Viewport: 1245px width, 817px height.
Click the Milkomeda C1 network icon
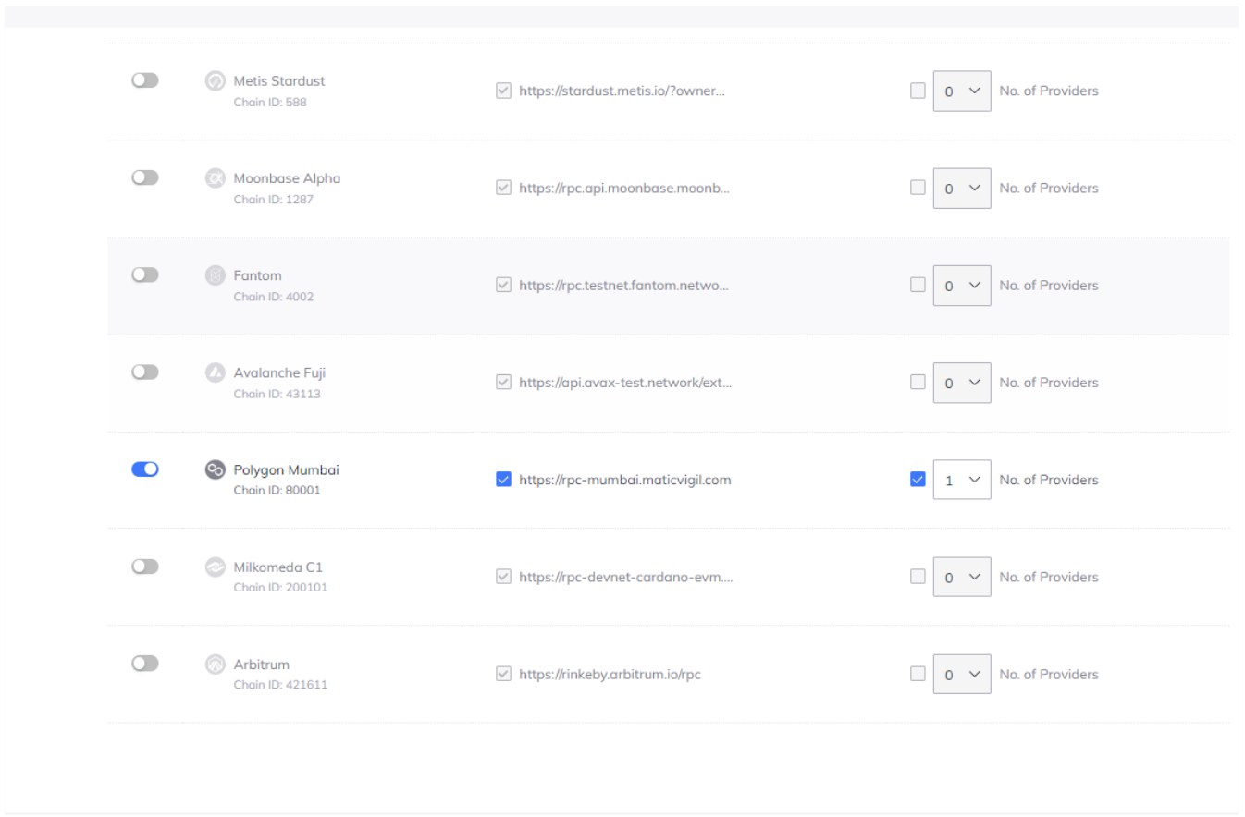215,567
